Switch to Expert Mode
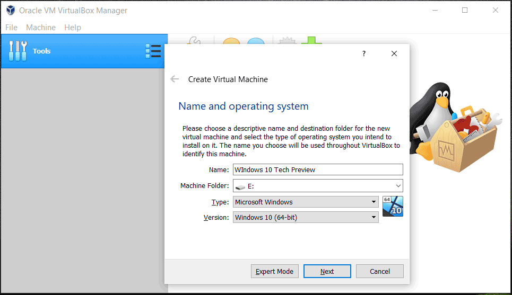The height and width of the screenshot is (295, 512). [x=275, y=271]
